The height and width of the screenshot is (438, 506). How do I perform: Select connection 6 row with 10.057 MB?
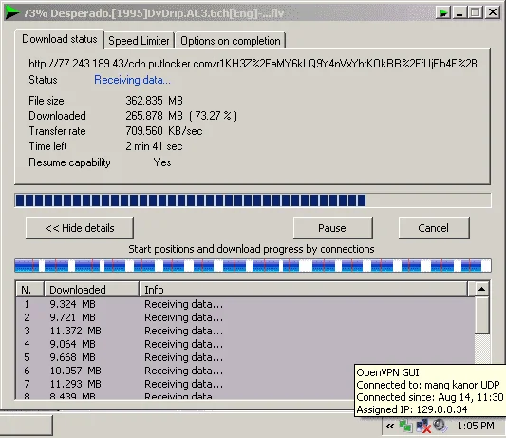[x=185, y=371]
